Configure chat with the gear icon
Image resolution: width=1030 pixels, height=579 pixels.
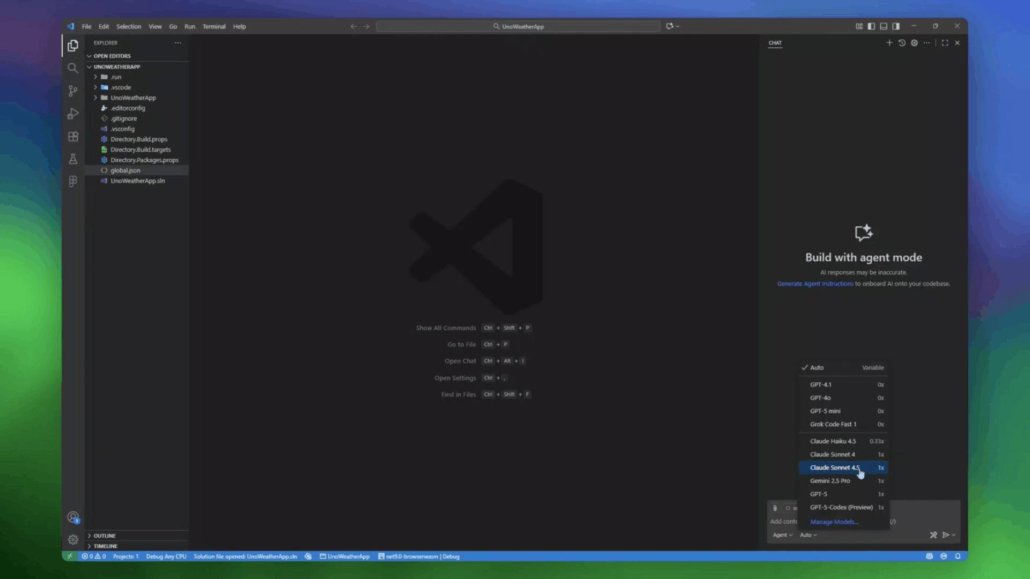coord(915,43)
